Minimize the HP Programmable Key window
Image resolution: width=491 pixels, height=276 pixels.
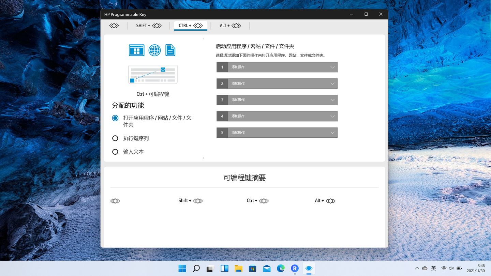pyautogui.click(x=352, y=14)
